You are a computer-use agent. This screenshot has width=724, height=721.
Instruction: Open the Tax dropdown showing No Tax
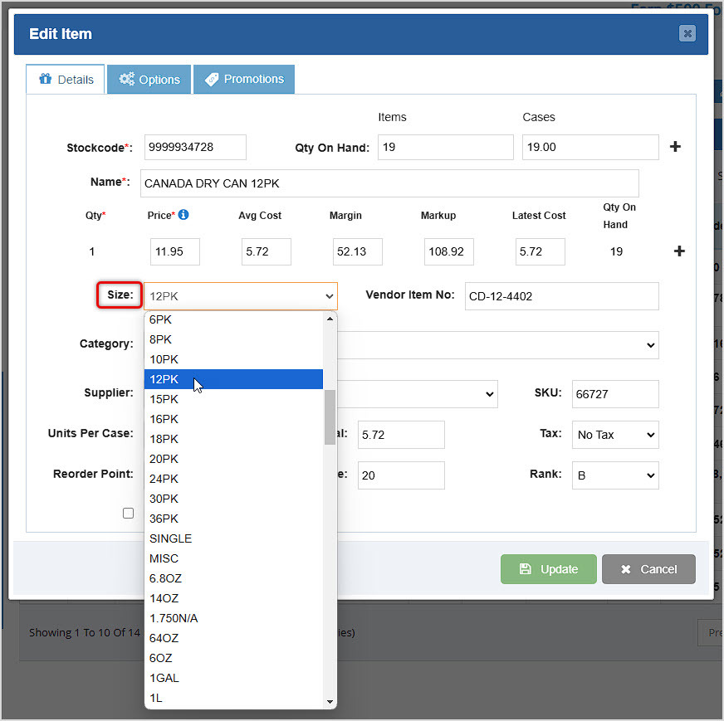(614, 435)
